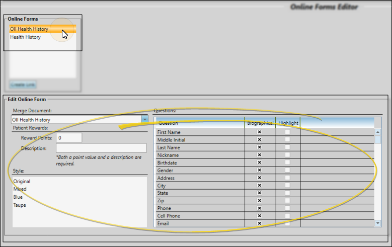The image size is (392, 247).
Task: Toggle Biographical checkbox for First Name
Action: (x=260, y=132)
